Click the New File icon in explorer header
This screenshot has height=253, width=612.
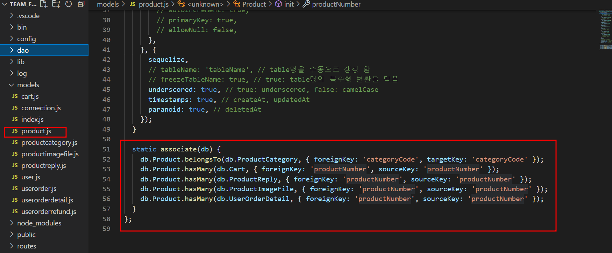point(43,4)
